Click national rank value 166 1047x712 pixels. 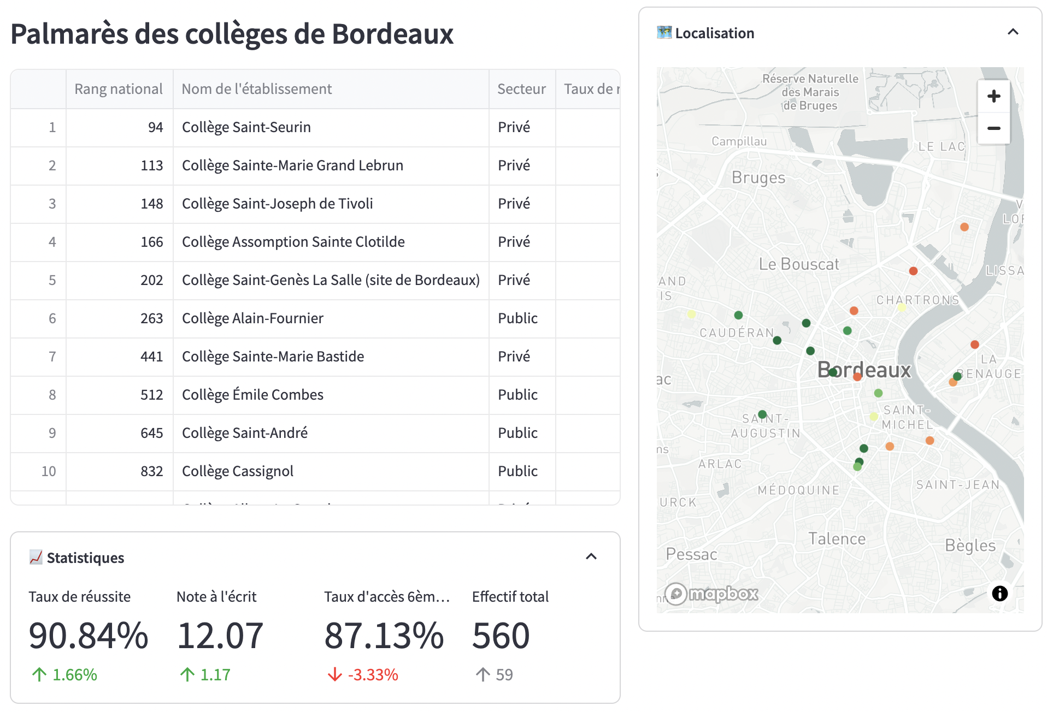tap(119, 242)
